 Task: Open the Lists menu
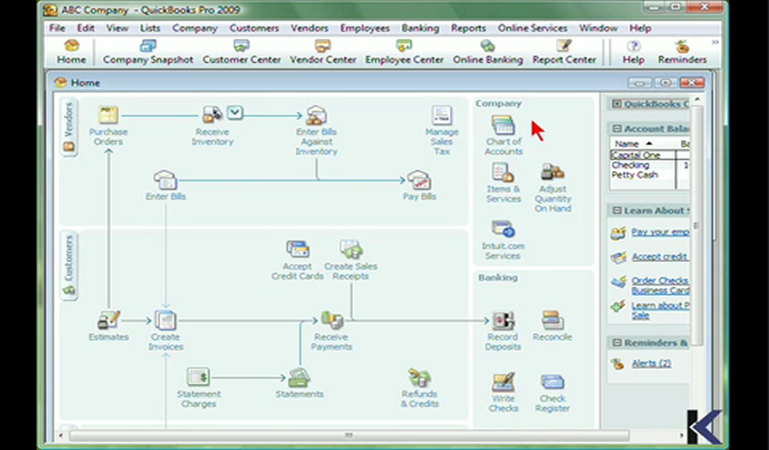[150, 28]
